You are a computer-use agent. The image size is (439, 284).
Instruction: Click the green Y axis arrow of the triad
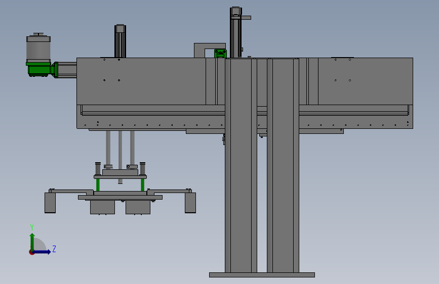pos(32,242)
